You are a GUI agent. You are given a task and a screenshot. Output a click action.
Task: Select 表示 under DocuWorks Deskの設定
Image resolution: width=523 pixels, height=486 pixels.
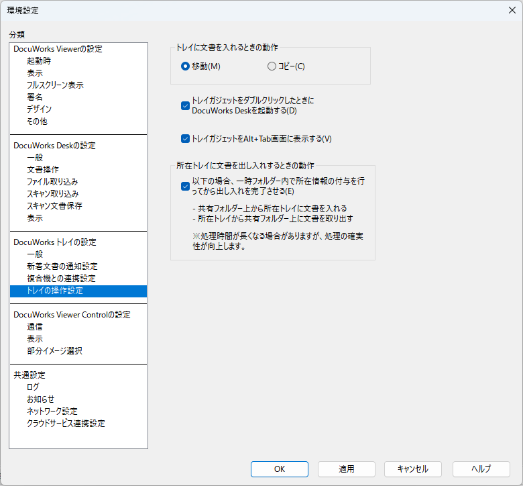(35, 217)
